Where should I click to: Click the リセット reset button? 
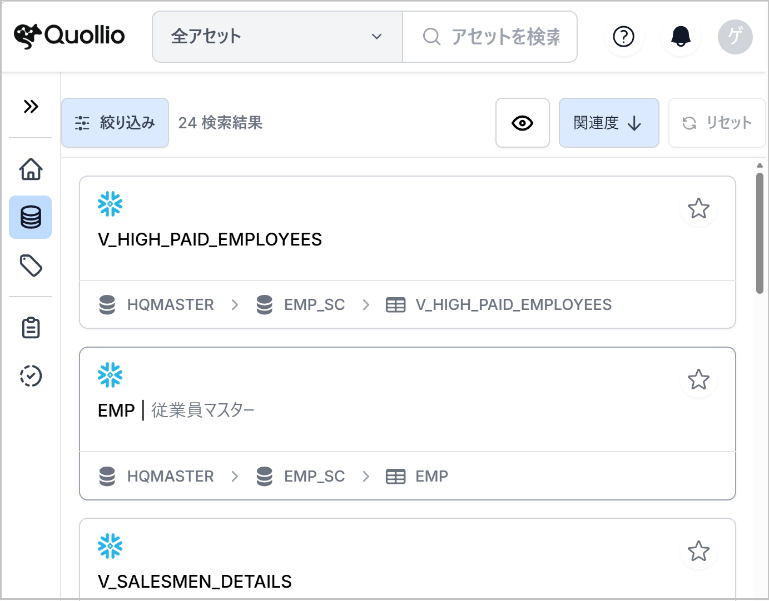tap(717, 123)
